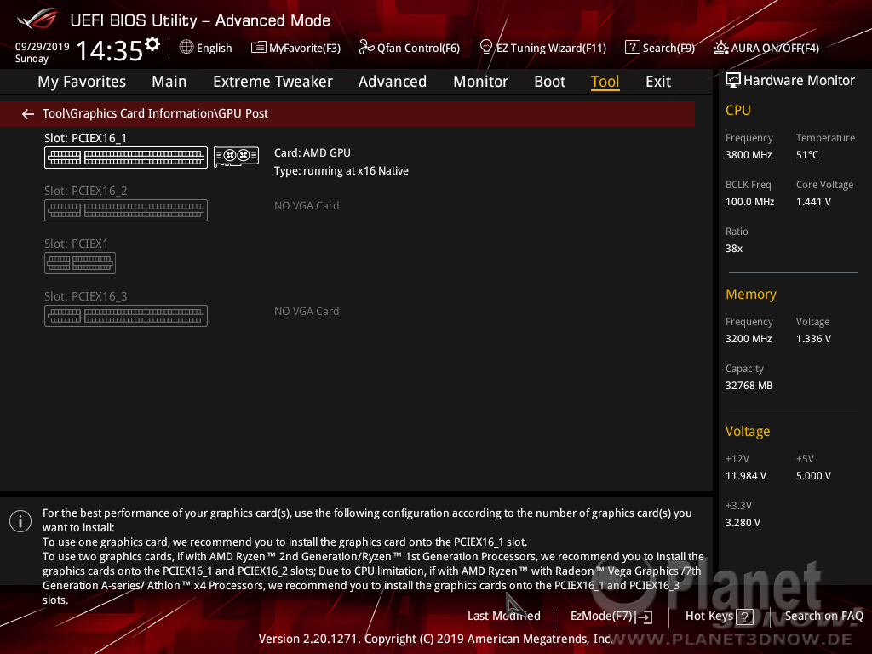Click Qfan Control(F6) label
The image size is (872, 654).
tap(418, 49)
